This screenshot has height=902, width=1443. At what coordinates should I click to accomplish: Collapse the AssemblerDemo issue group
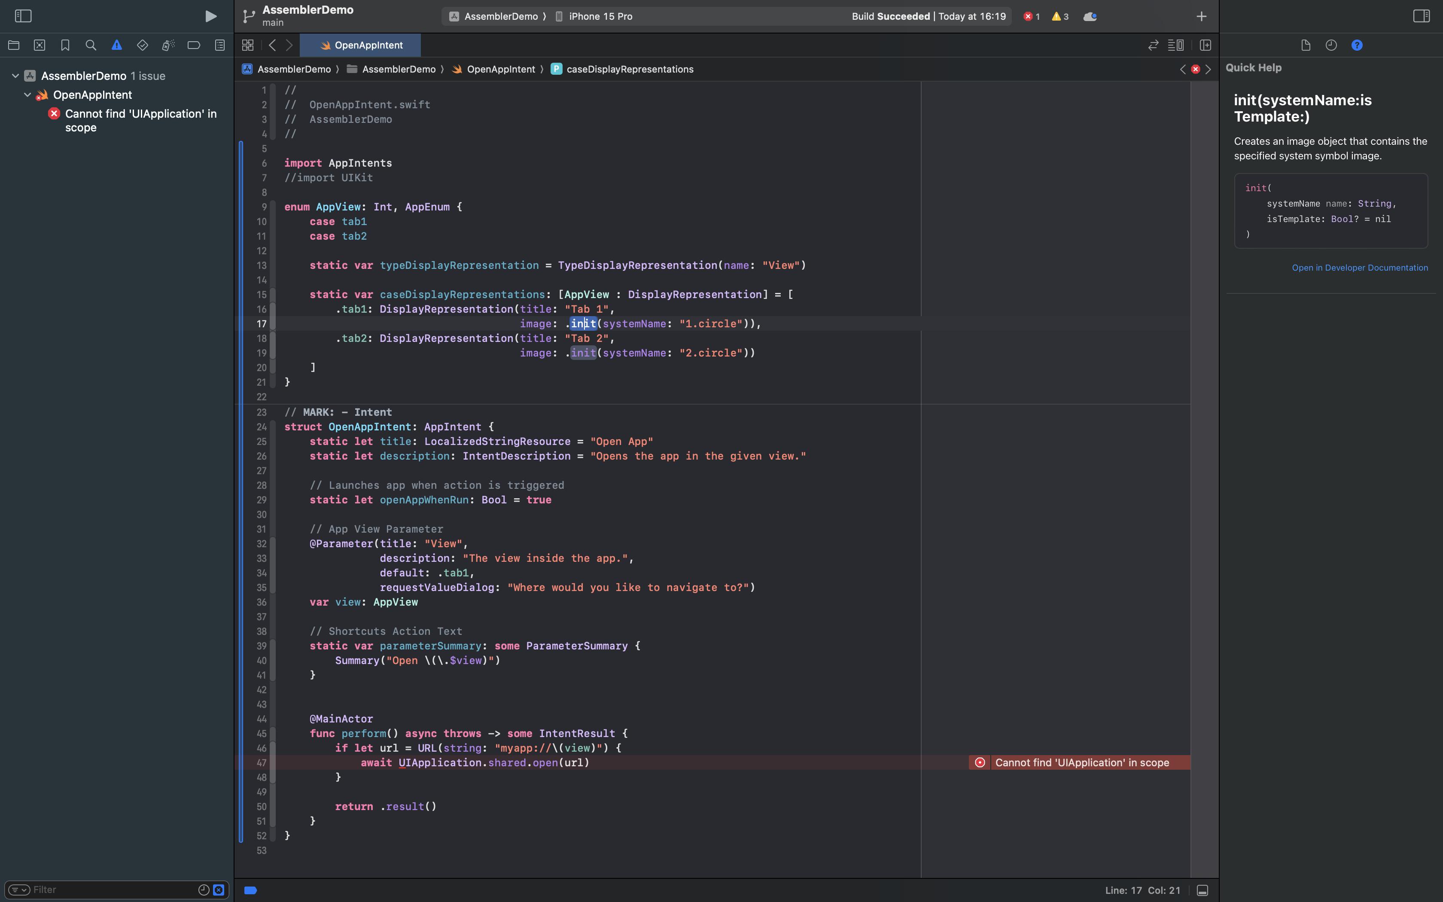[15, 76]
